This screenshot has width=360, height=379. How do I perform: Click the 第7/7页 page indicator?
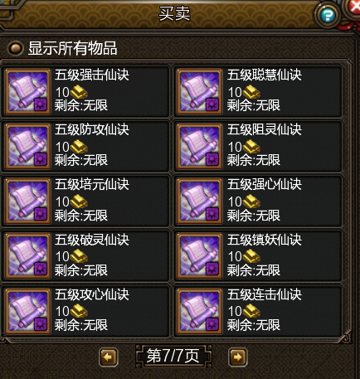click(x=173, y=356)
